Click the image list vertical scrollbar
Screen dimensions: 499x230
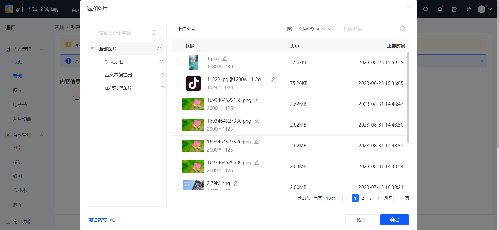(408, 97)
